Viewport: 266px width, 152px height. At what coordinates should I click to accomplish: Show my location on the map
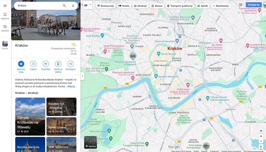(261, 131)
